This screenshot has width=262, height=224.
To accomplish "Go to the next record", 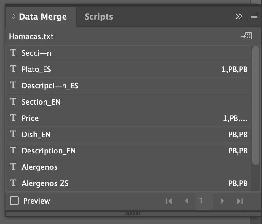I will pos(222,201).
